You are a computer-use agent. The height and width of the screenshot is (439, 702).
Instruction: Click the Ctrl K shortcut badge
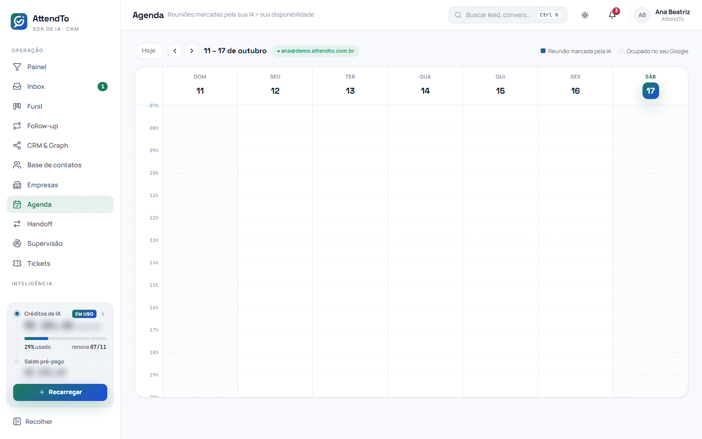[x=549, y=15]
